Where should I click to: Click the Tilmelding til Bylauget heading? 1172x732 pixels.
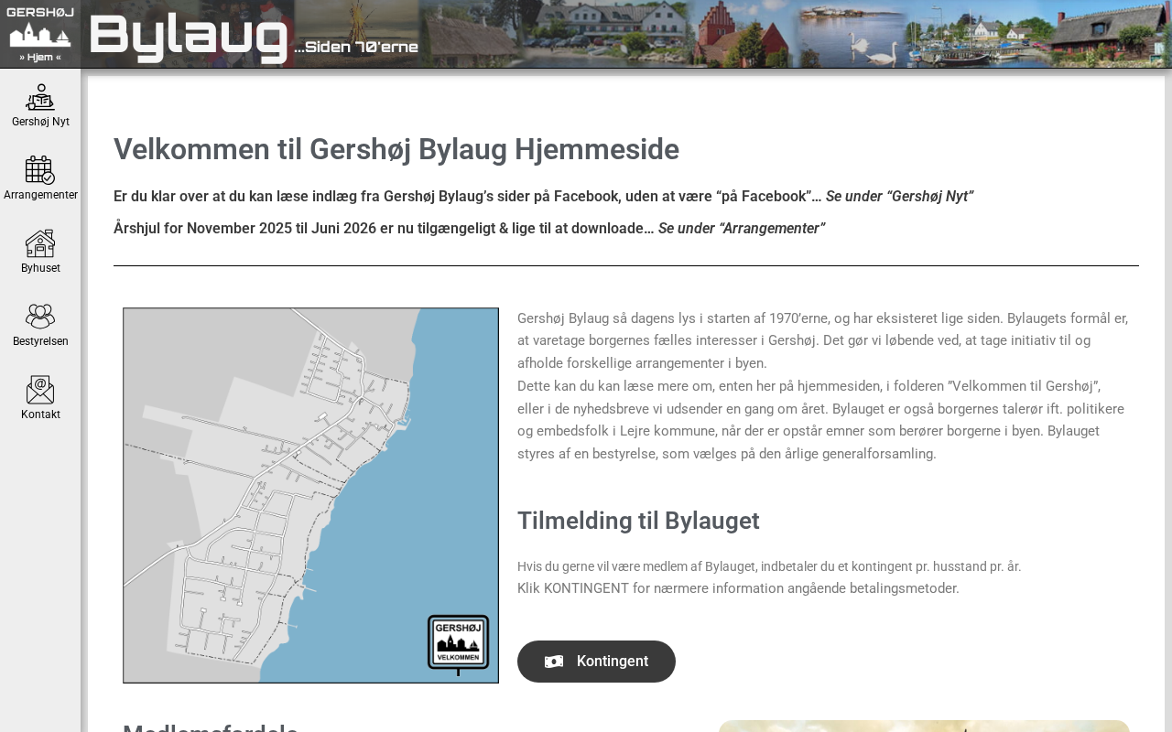click(638, 521)
